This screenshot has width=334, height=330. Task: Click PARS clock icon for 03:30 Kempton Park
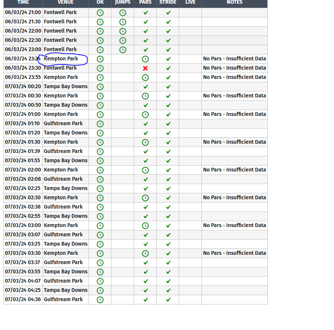[145, 253]
